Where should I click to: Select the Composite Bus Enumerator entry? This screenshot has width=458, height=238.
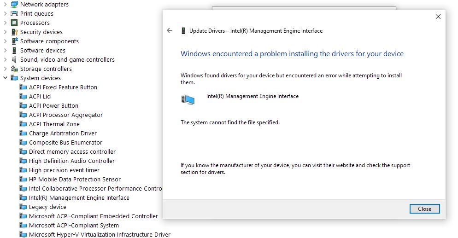coord(66,142)
